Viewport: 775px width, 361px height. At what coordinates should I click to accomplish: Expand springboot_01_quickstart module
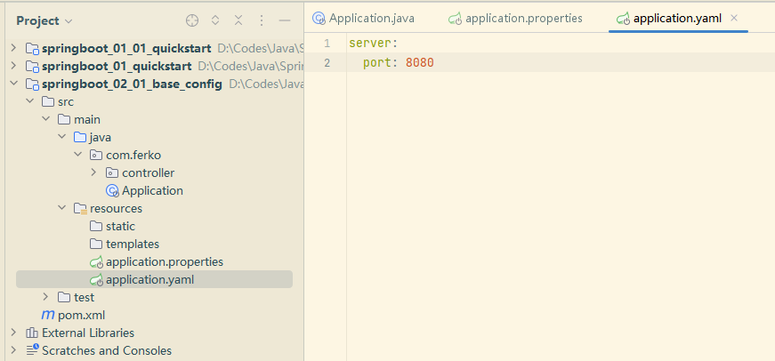pyautogui.click(x=13, y=66)
